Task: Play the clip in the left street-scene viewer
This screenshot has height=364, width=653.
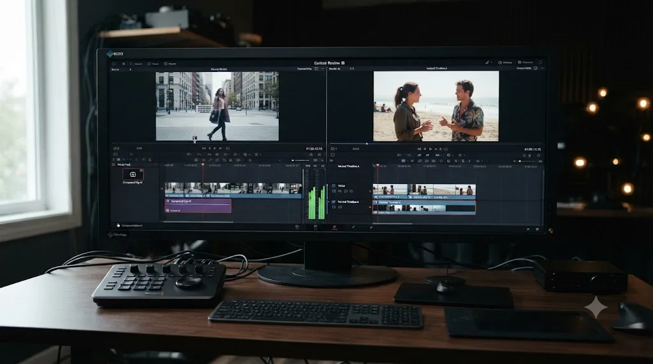Action: click(x=215, y=148)
